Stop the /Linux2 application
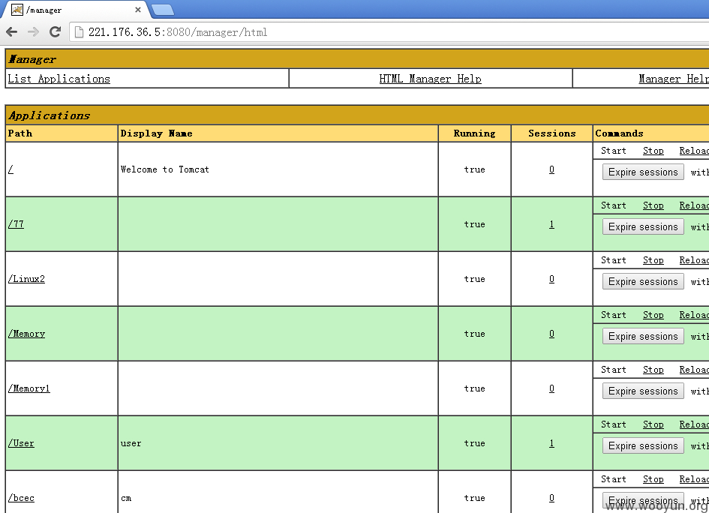 [653, 260]
